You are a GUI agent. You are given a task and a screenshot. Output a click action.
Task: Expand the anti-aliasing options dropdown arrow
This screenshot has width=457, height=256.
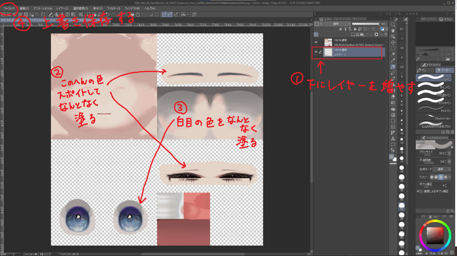[x=450, y=177]
